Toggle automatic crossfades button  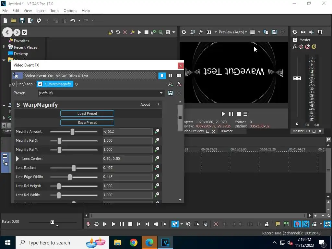306,224
